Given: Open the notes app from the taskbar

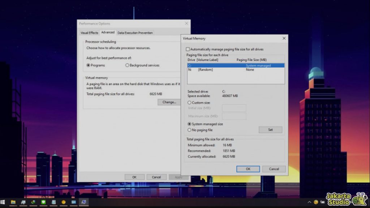Looking at the screenshot, I should (53, 203).
